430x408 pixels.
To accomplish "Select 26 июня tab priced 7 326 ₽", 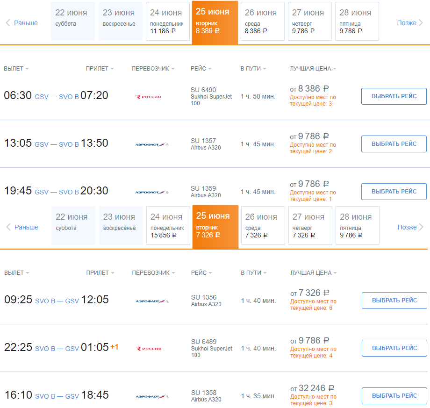I will click(263, 226).
